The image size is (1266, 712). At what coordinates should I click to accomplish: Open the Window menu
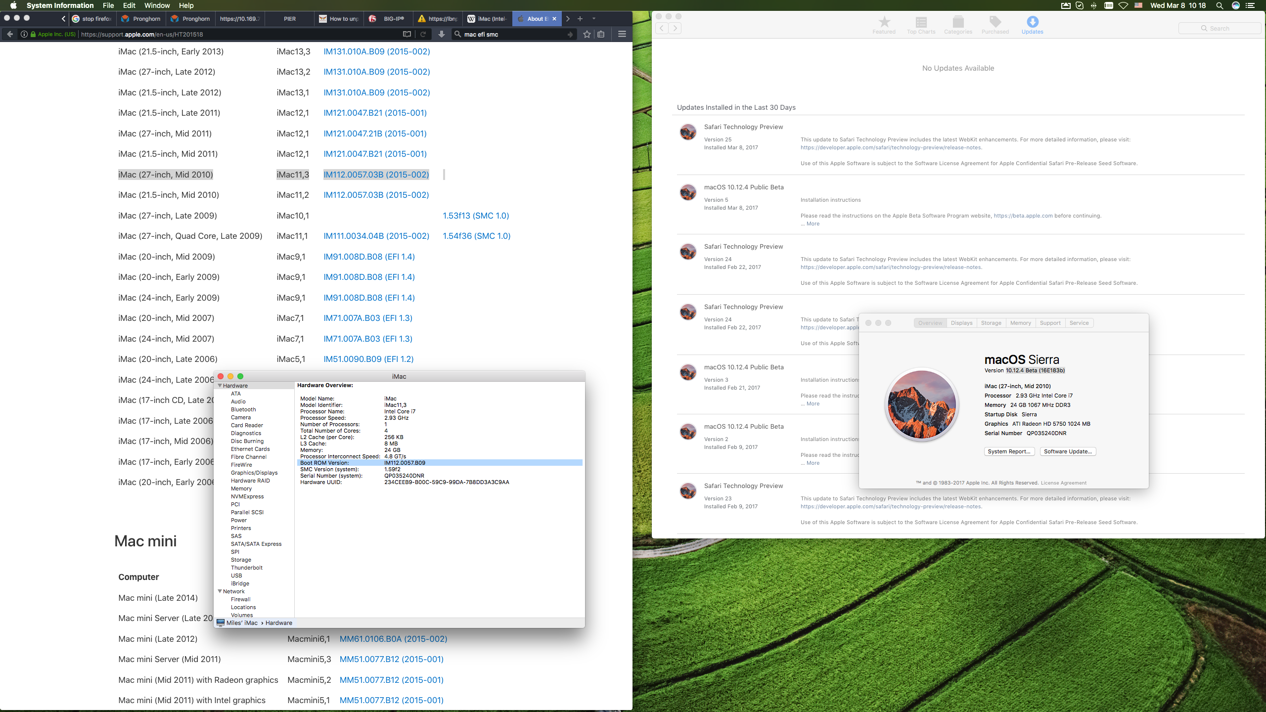pos(157,5)
